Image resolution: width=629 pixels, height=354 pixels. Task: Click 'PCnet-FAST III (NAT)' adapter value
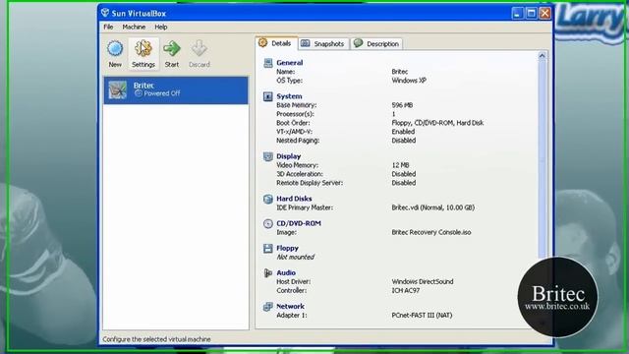(422, 316)
